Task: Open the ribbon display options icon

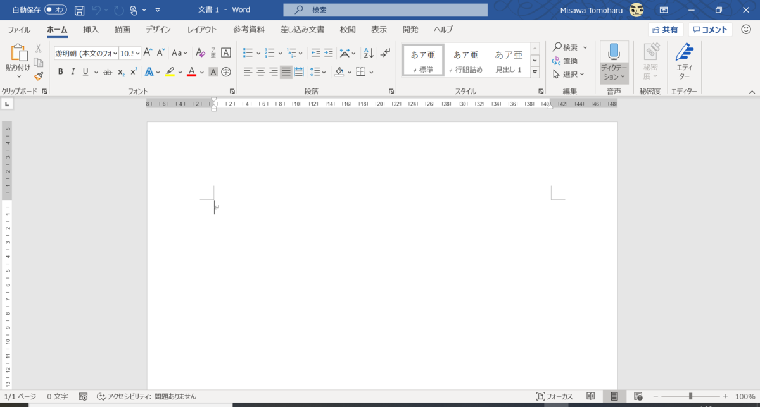Action: 664,10
